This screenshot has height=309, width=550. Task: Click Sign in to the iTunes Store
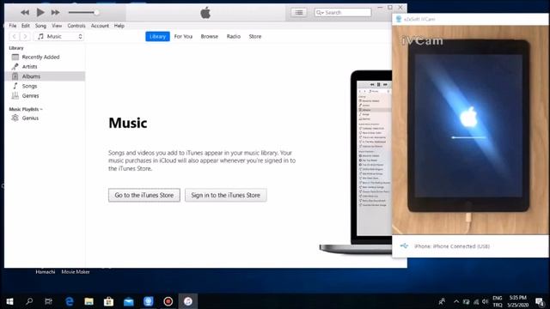(225, 195)
